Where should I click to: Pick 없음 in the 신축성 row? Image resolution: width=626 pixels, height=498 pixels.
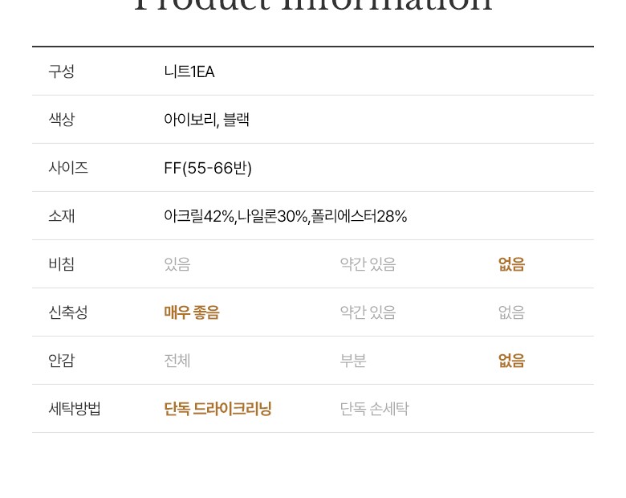click(511, 312)
